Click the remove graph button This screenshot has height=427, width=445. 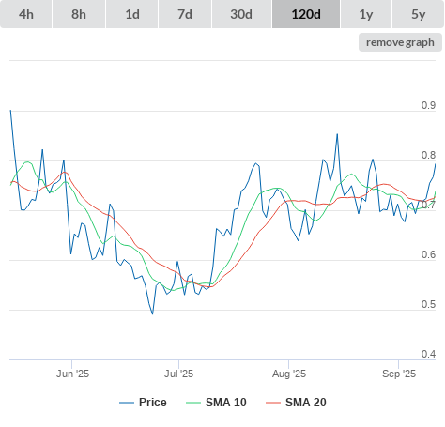[400, 42]
